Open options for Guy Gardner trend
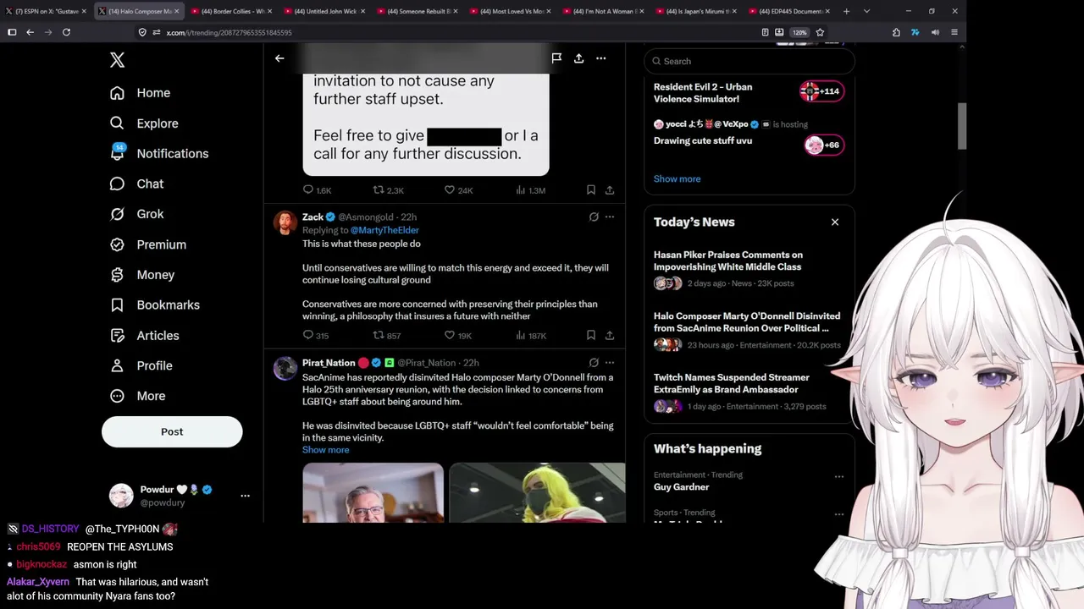This screenshot has width=1084, height=609. tap(839, 476)
